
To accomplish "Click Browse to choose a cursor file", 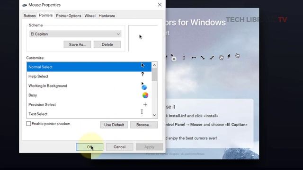I will (x=144, y=125).
